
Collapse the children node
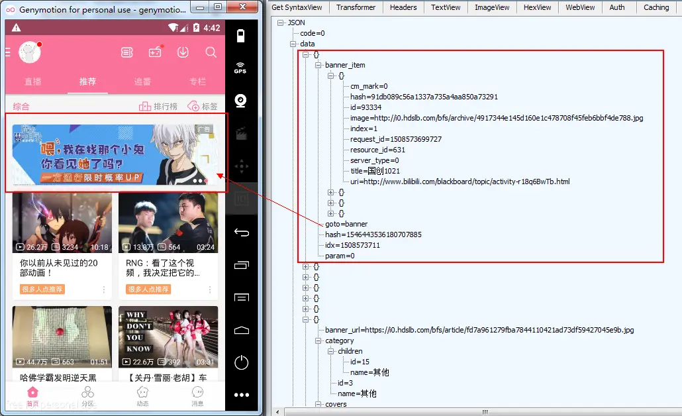tap(331, 351)
